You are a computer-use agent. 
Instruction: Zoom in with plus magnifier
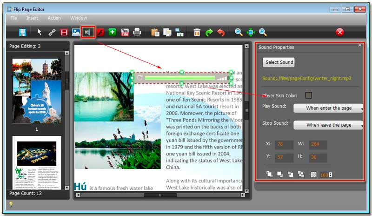pyautogui.click(x=263, y=32)
